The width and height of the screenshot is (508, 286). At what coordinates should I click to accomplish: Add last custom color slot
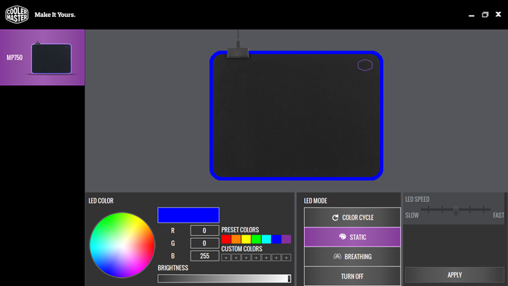tap(286, 258)
